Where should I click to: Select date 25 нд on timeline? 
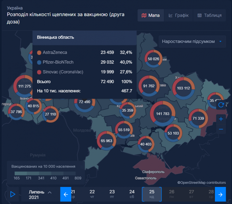[152, 194]
